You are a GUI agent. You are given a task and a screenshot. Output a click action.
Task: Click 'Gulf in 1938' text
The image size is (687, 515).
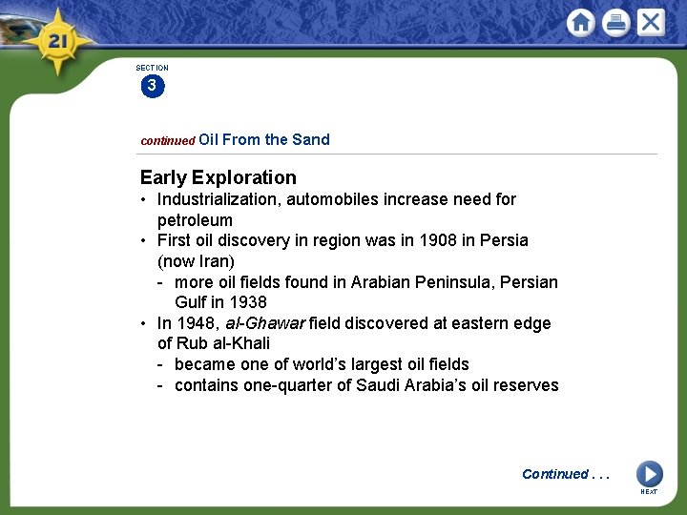pos(220,302)
